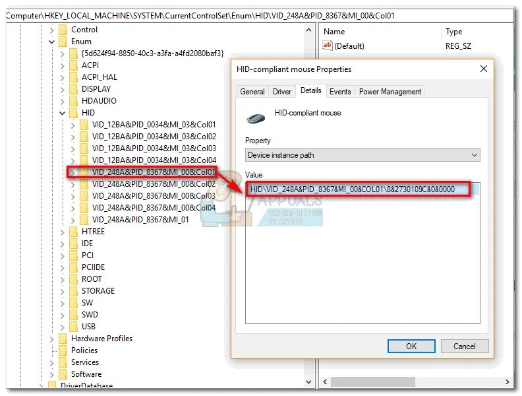Expand the Services key
This screenshot has height=396, width=522.
click(x=52, y=362)
